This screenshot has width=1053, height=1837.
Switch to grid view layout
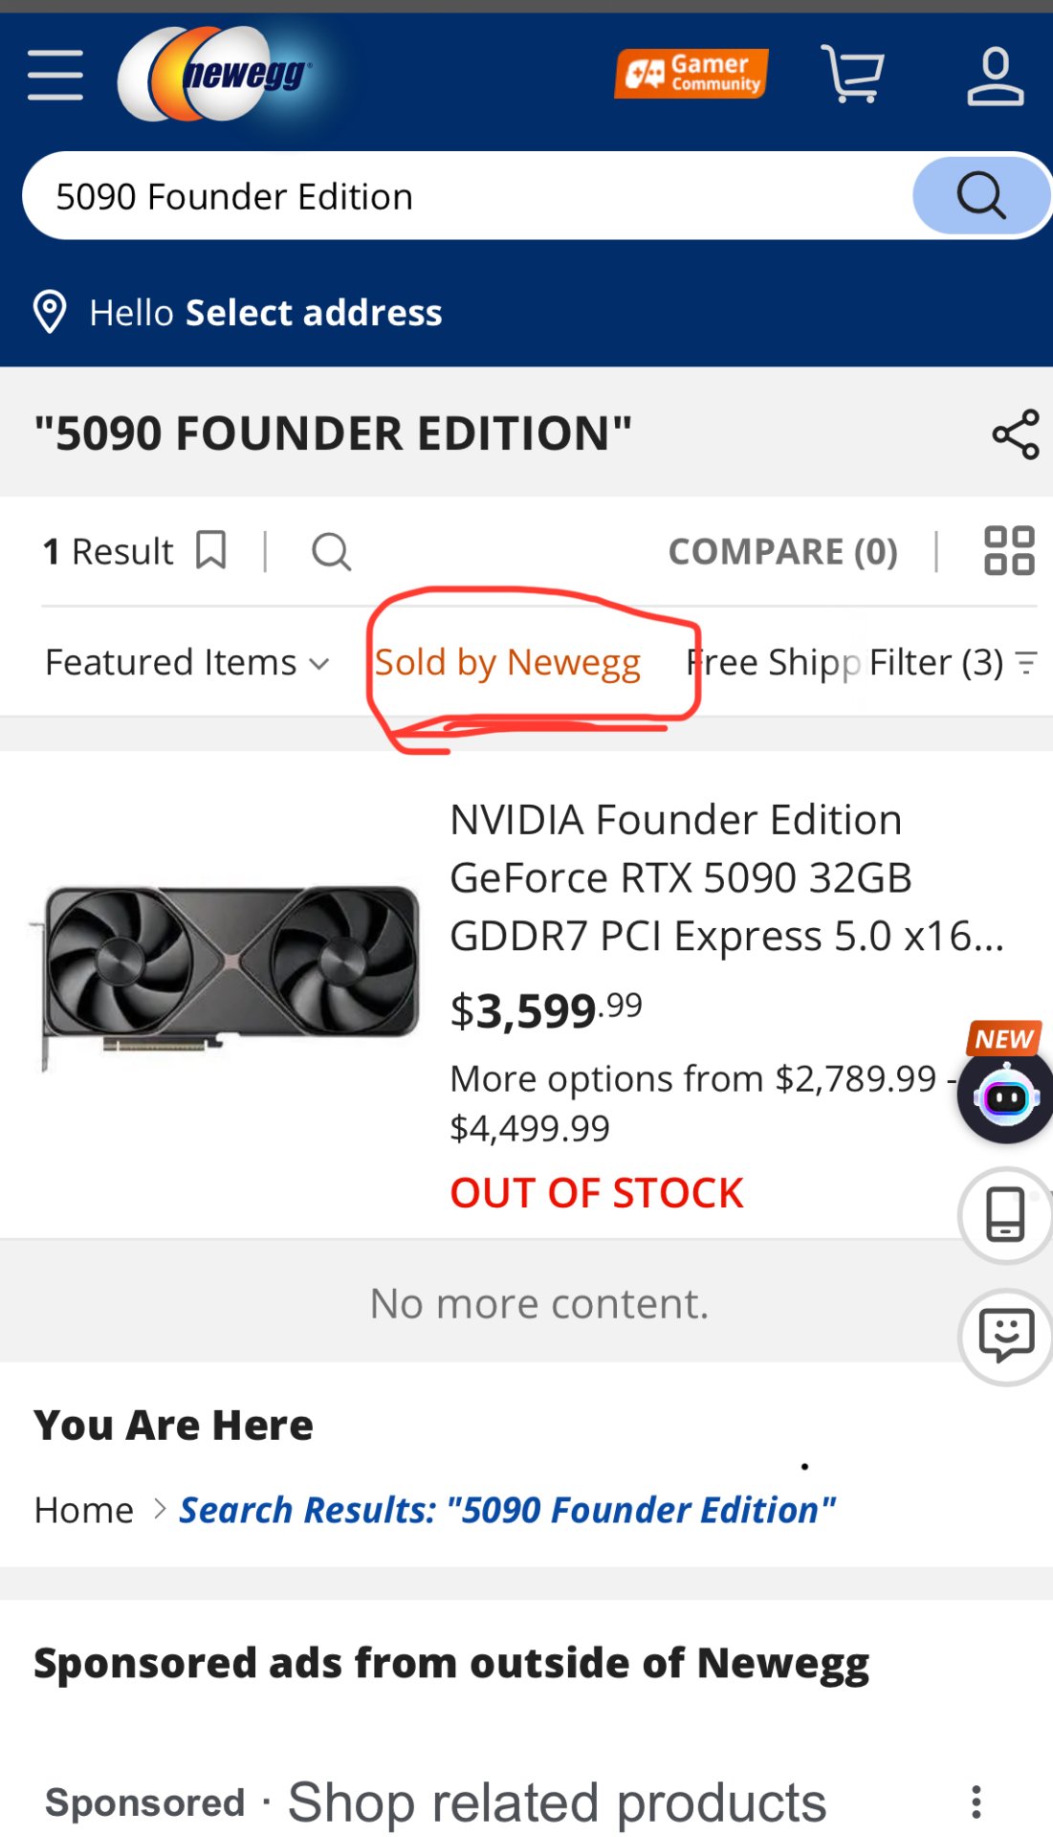tap(1009, 551)
